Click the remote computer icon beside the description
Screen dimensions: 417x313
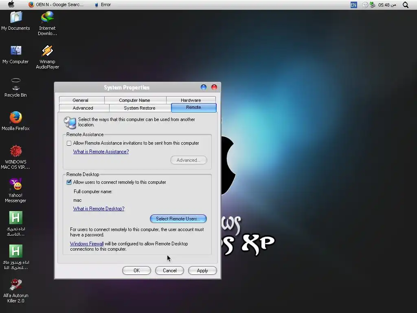click(x=70, y=122)
